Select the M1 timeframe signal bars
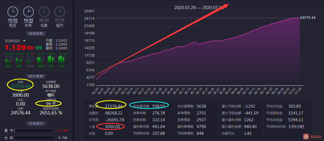 click(9, 58)
